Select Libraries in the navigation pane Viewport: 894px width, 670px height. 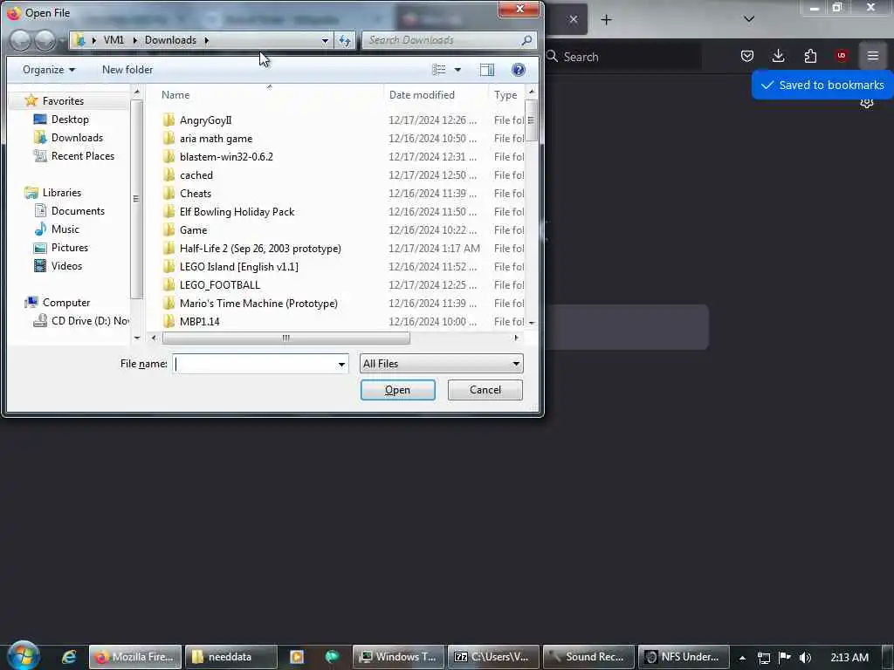pos(62,193)
